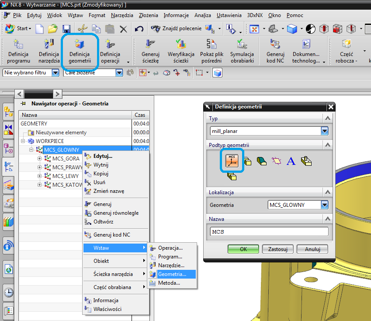
Task: Select the MCS_PRAWY tree item
Action: (x=67, y=167)
